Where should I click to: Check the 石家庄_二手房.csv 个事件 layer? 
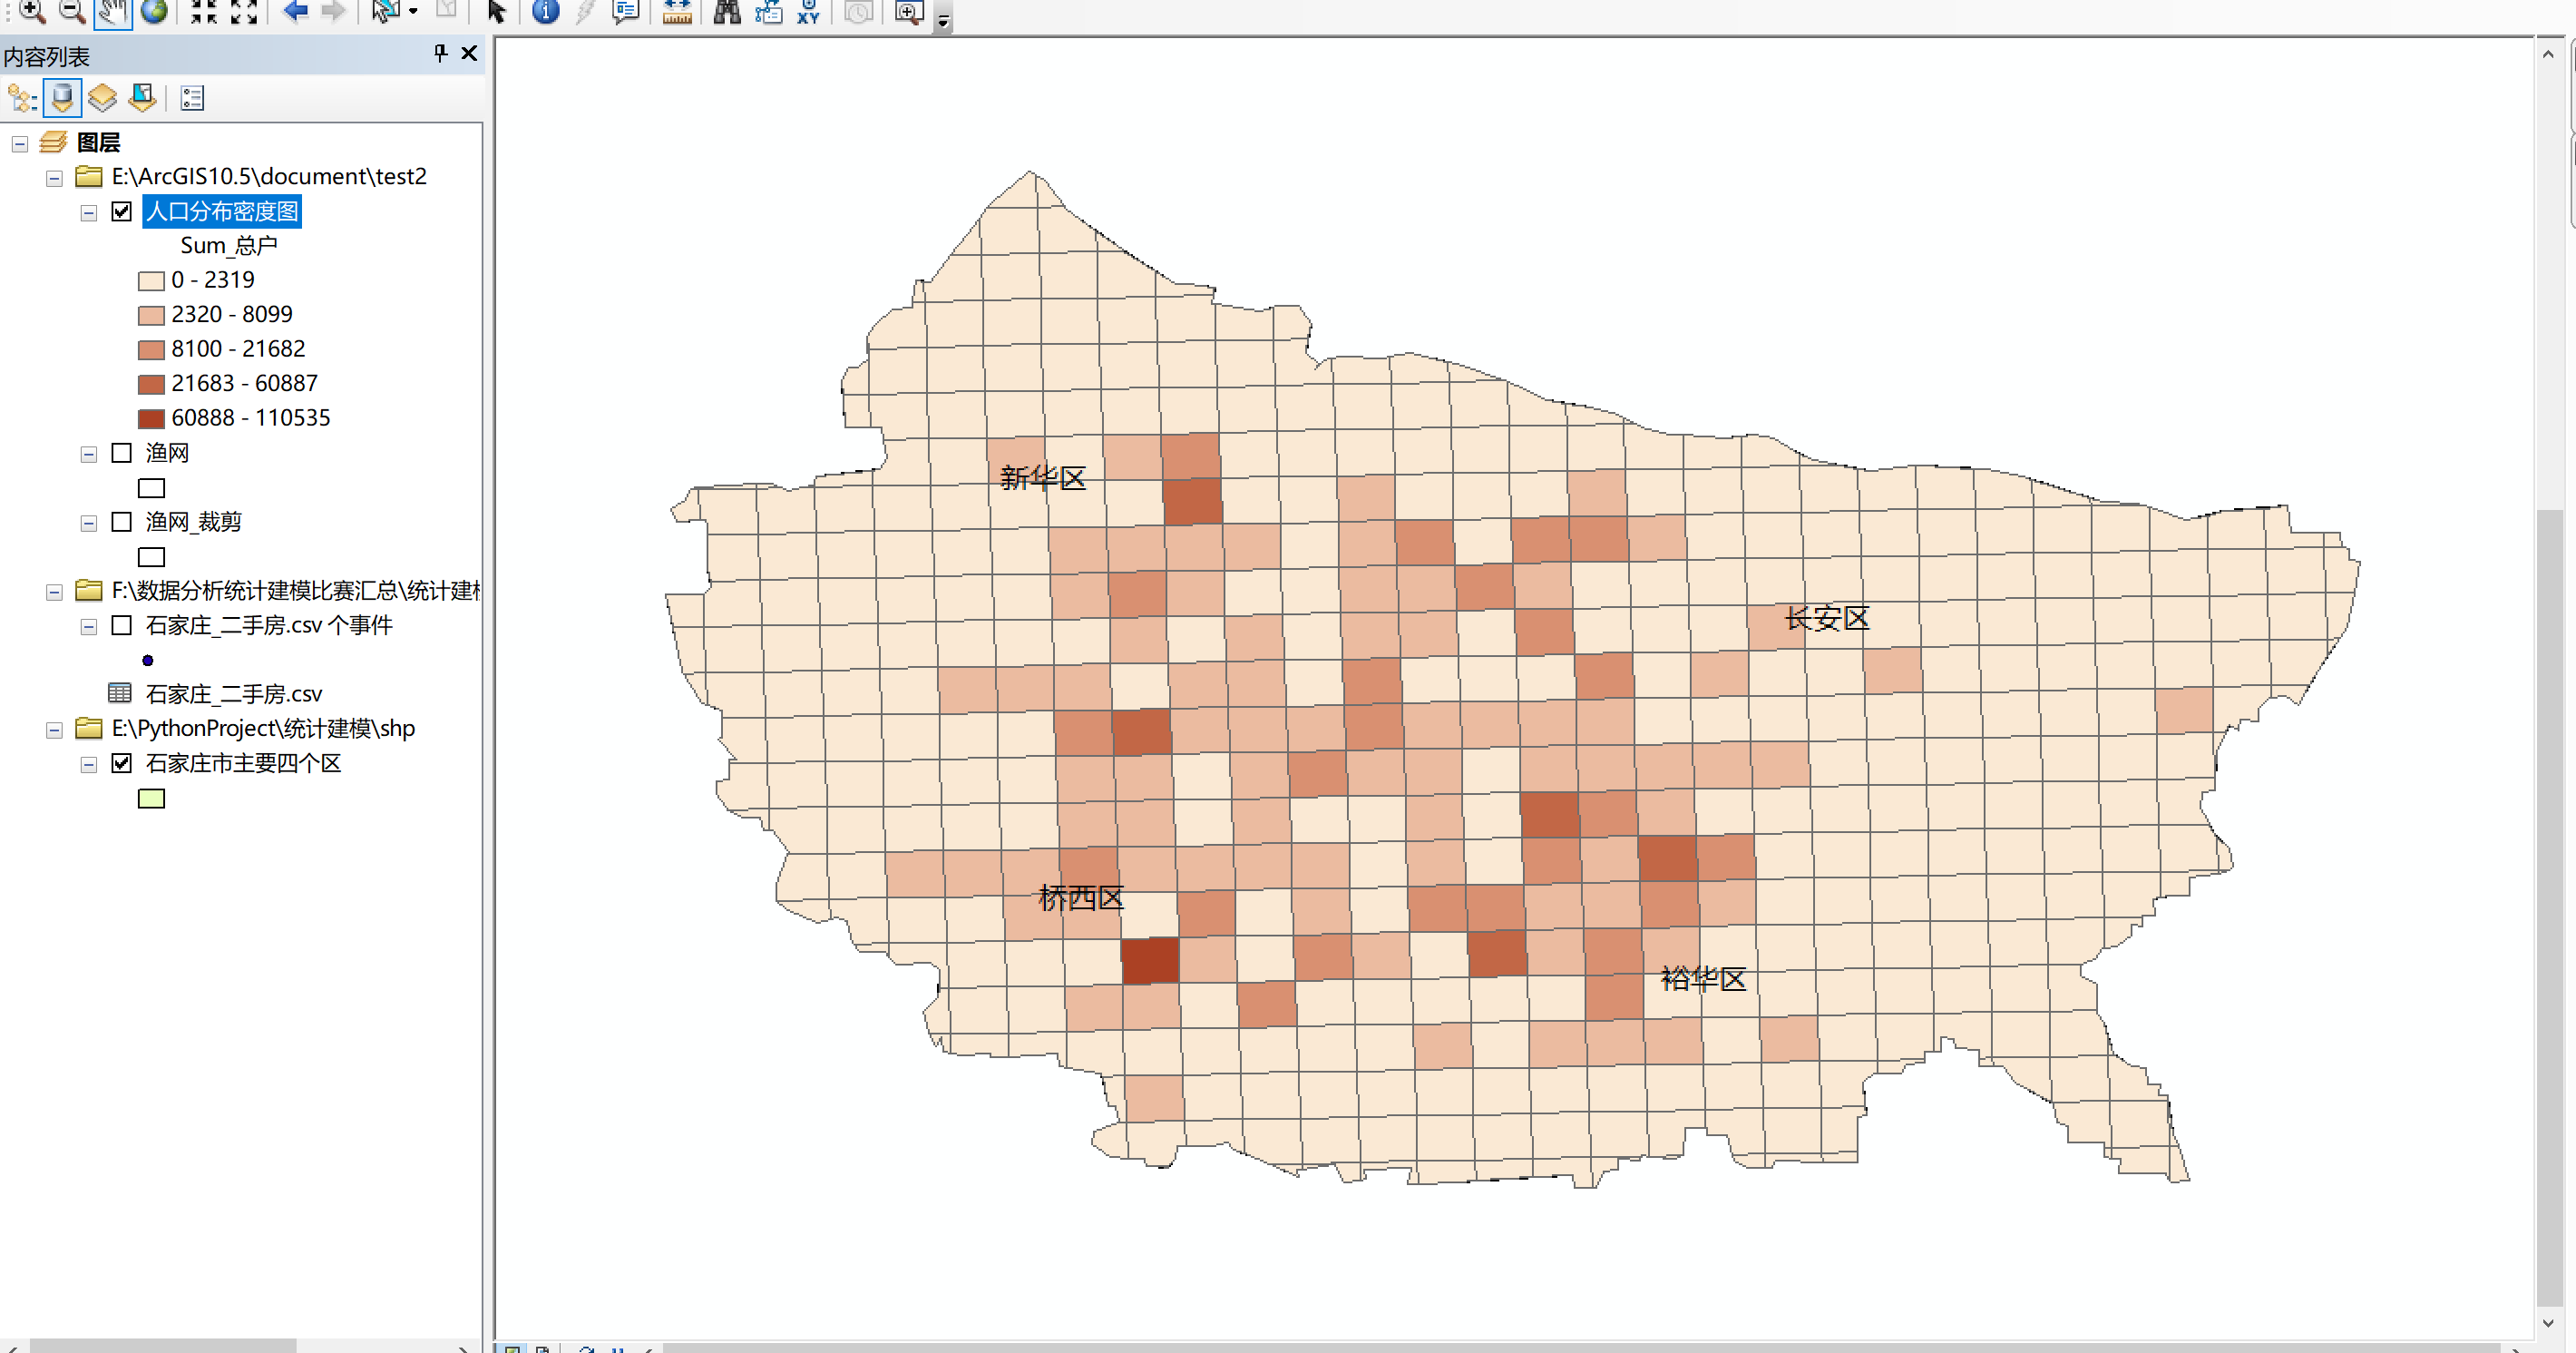(x=122, y=625)
